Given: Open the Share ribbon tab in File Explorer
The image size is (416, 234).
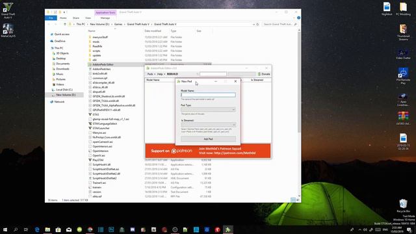Looking at the screenshot, I should click(76, 18).
